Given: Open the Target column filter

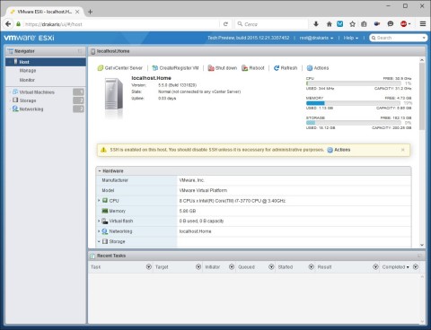Looking at the screenshot, I should [198, 266].
